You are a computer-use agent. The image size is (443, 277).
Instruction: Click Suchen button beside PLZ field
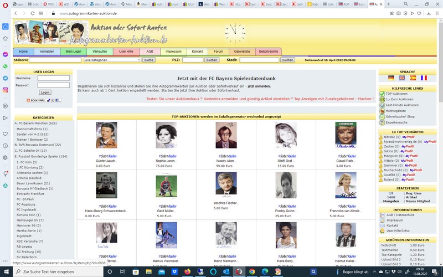point(212,60)
